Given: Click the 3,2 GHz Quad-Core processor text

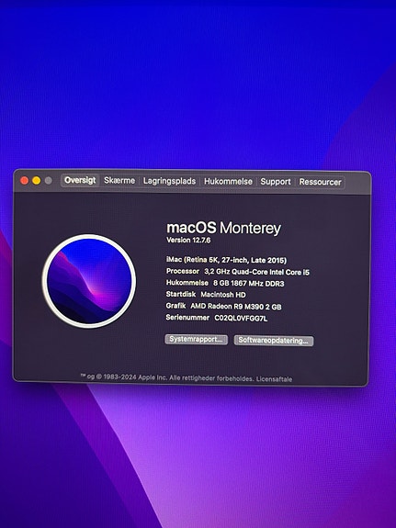Looking at the screenshot, I should (257, 272).
